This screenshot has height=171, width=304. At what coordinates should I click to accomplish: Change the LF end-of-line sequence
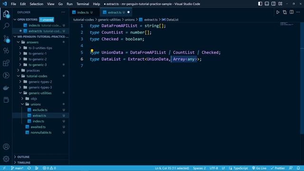click(x=223, y=168)
